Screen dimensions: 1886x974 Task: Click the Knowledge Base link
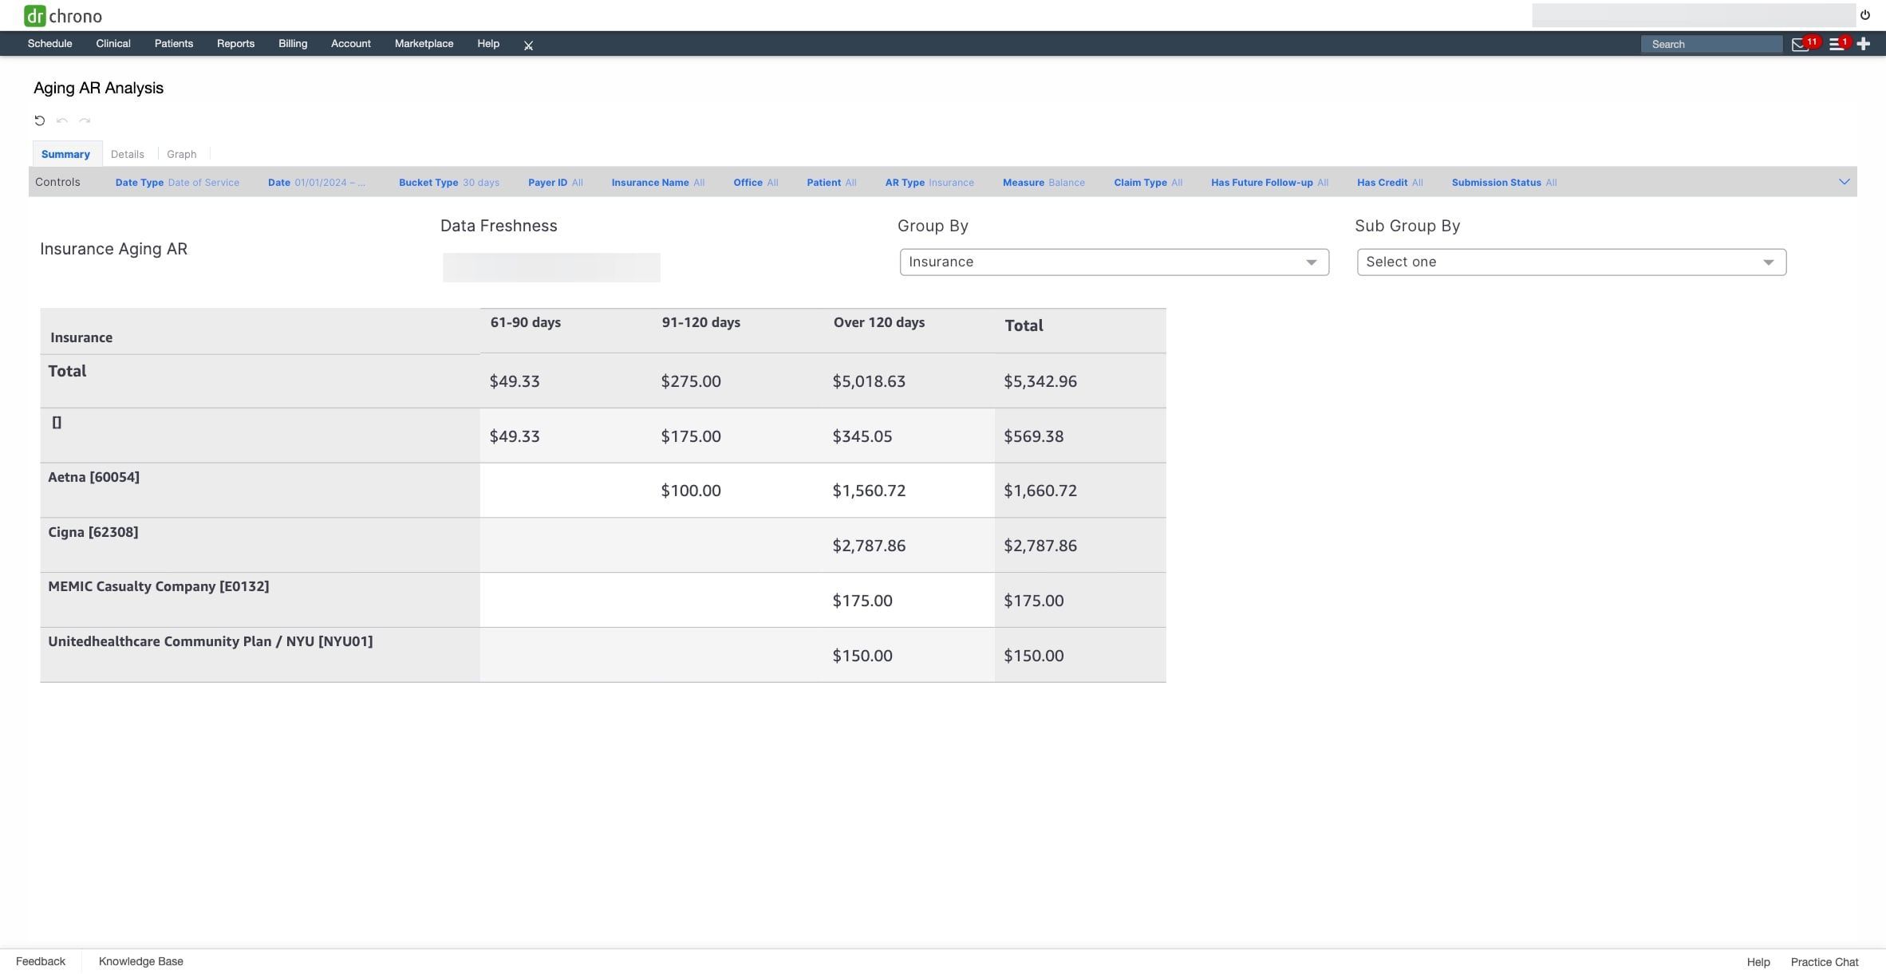tap(140, 961)
